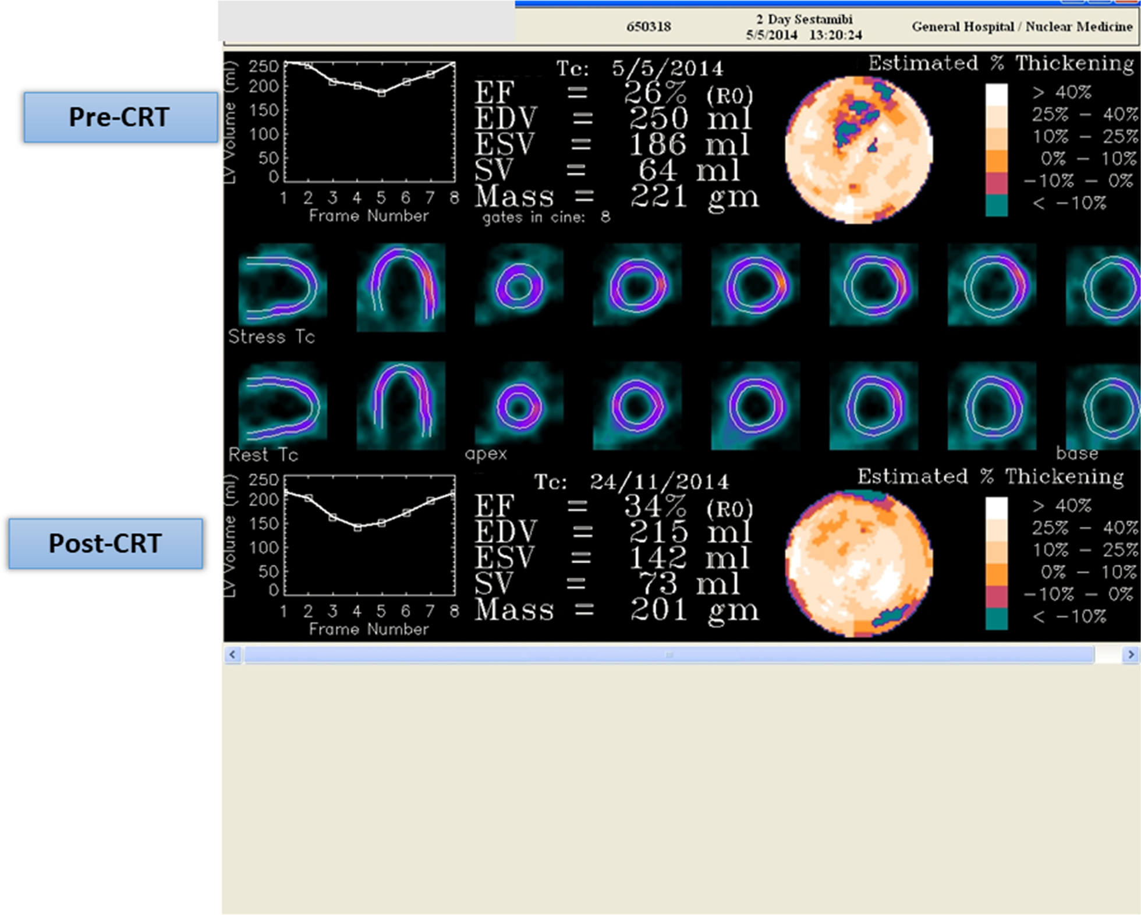The height and width of the screenshot is (915, 1141).
Task: Click the 'EDV = 215 ml' value
Action: pyautogui.click(x=614, y=532)
